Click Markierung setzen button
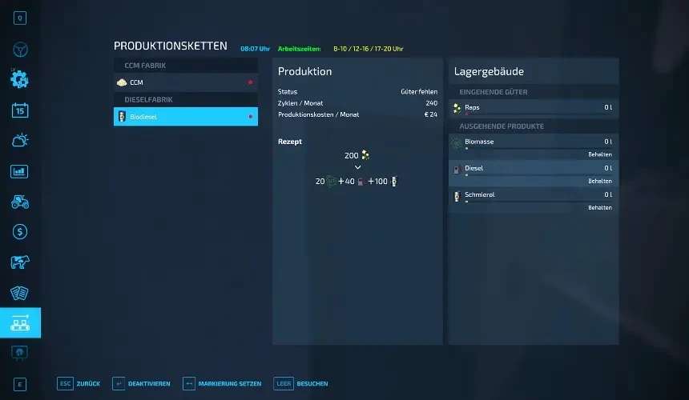Viewport: 689px width, 400px height. pos(221,384)
